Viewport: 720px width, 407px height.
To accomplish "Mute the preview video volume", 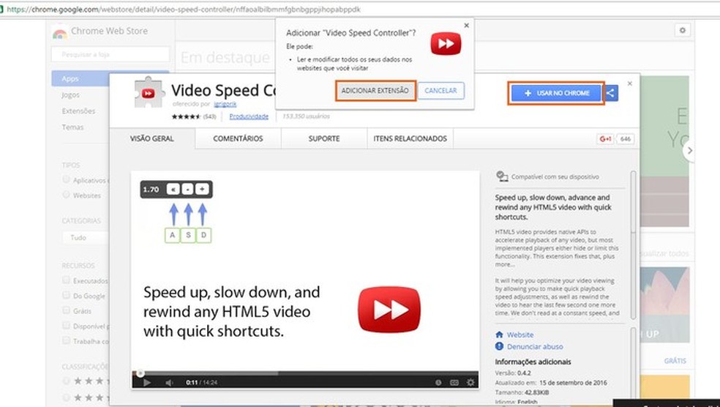I will [170, 382].
